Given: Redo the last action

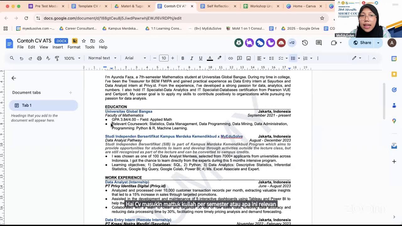Looking at the screenshot, I should 30,58.
